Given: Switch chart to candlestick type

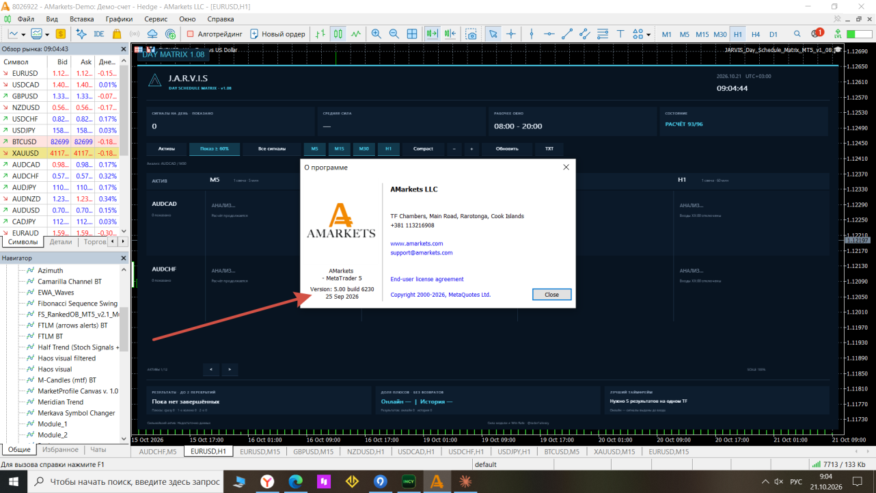Looking at the screenshot, I should pos(338,34).
